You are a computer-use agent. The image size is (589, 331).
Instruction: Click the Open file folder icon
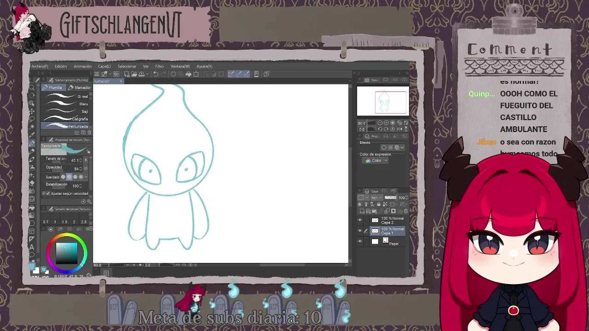click(134, 74)
